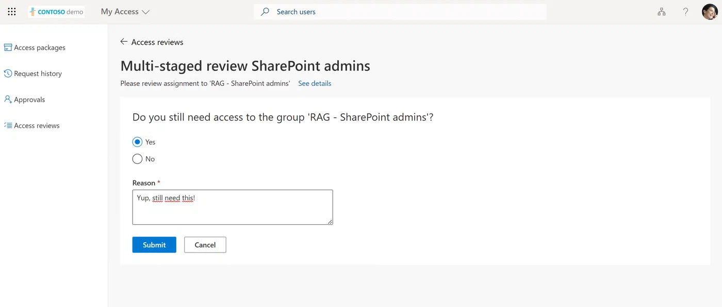Screen dimensions: 722x307
Task: Navigate to Approvals
Action: pos(29,100)
